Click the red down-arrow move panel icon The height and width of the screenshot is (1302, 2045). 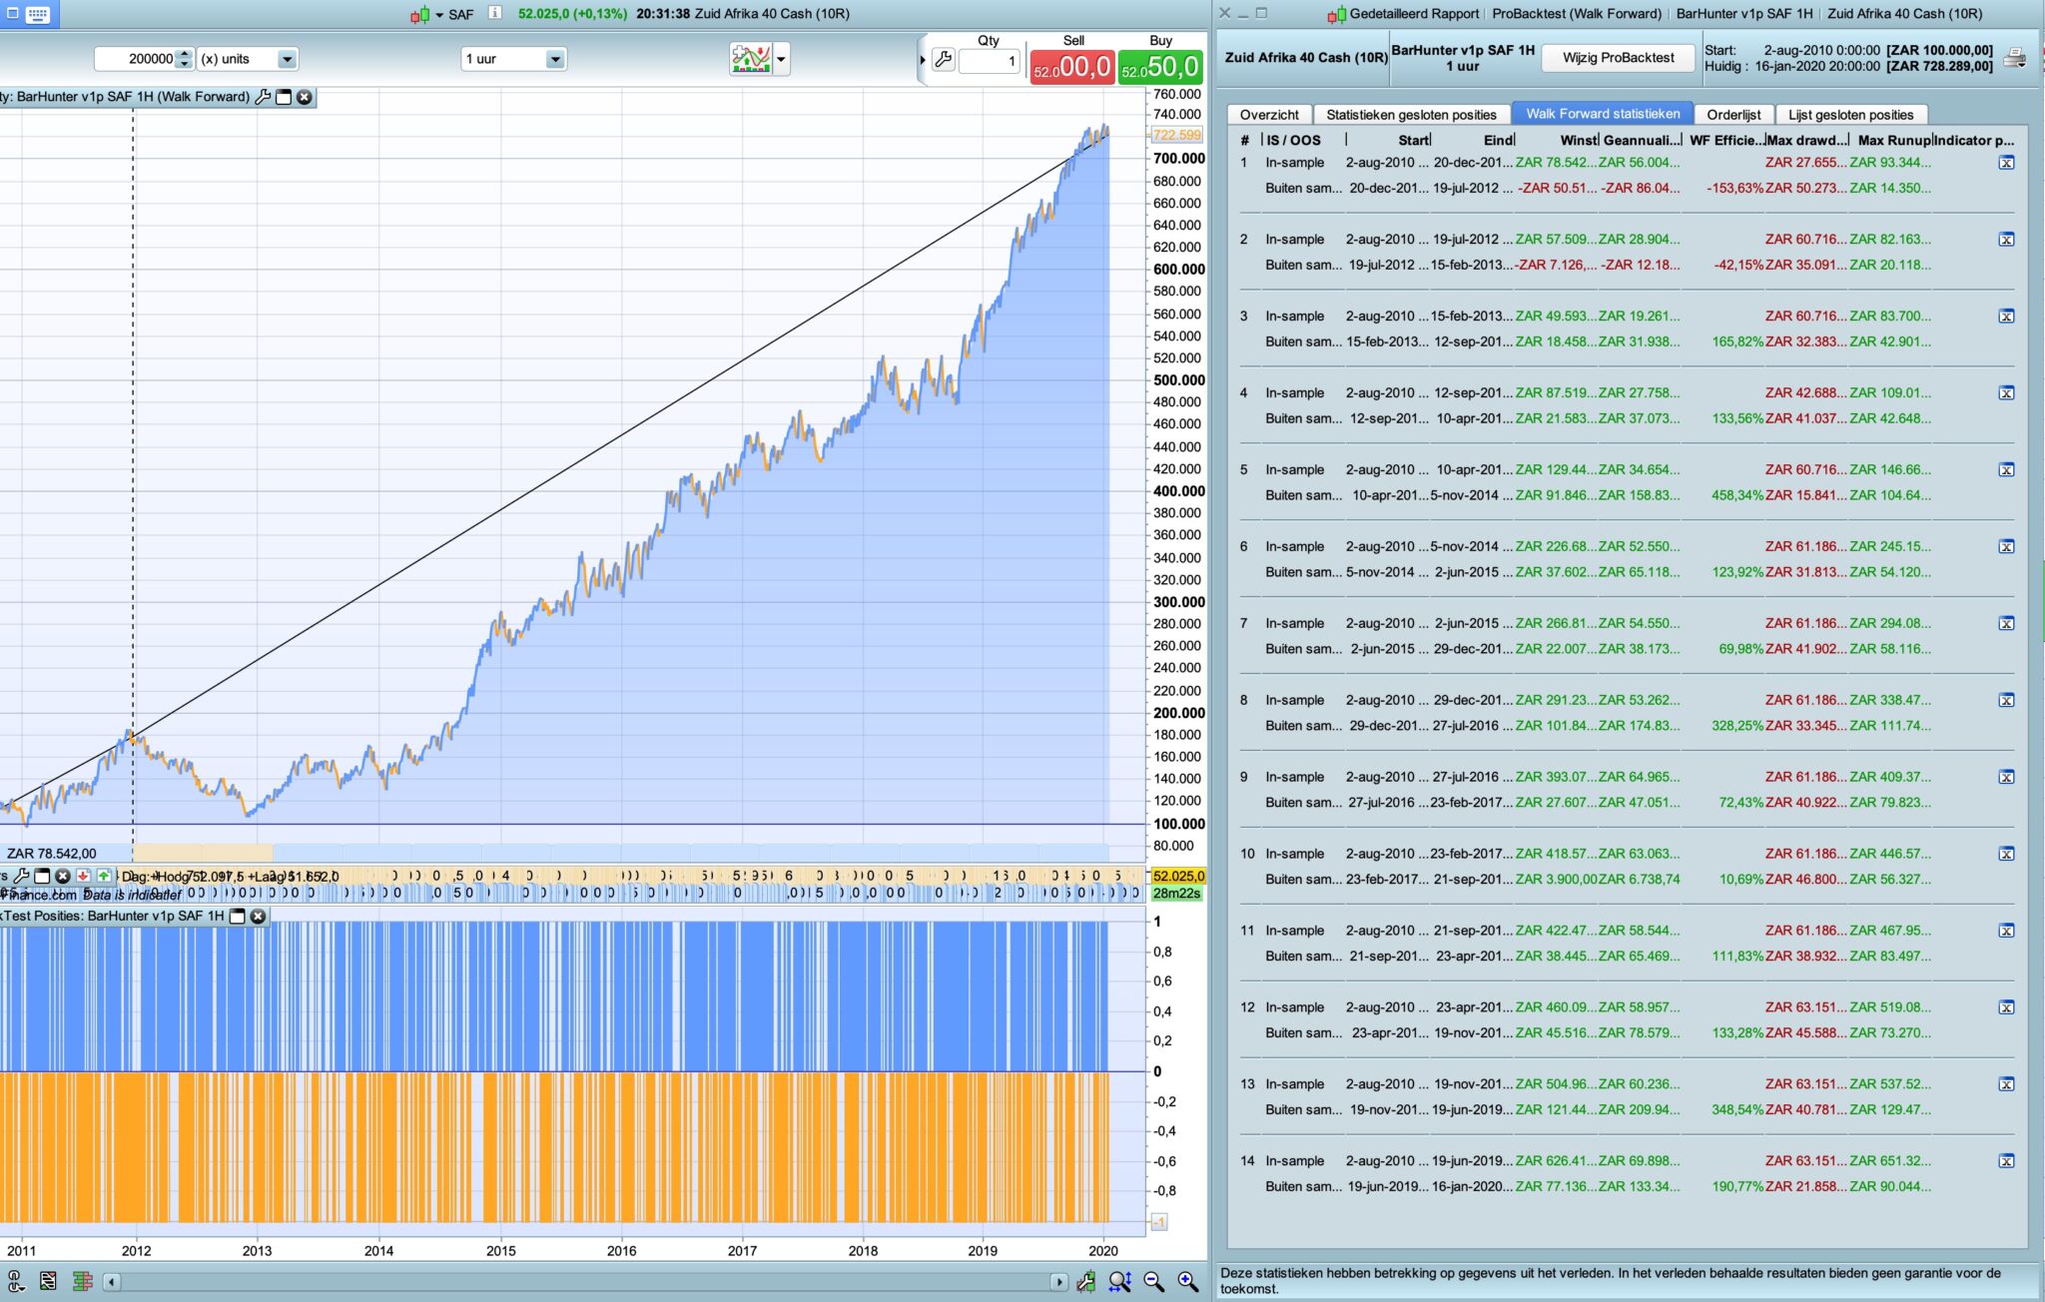coord(83,876)
